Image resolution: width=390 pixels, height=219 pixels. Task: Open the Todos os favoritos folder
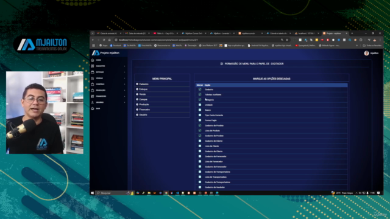point(372,46)
